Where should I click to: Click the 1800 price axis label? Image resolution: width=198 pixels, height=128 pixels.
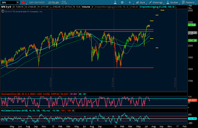coord(191,69)
